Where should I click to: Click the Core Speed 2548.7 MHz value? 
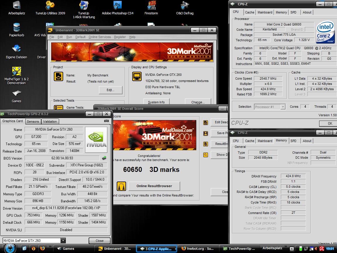point(268,78)
